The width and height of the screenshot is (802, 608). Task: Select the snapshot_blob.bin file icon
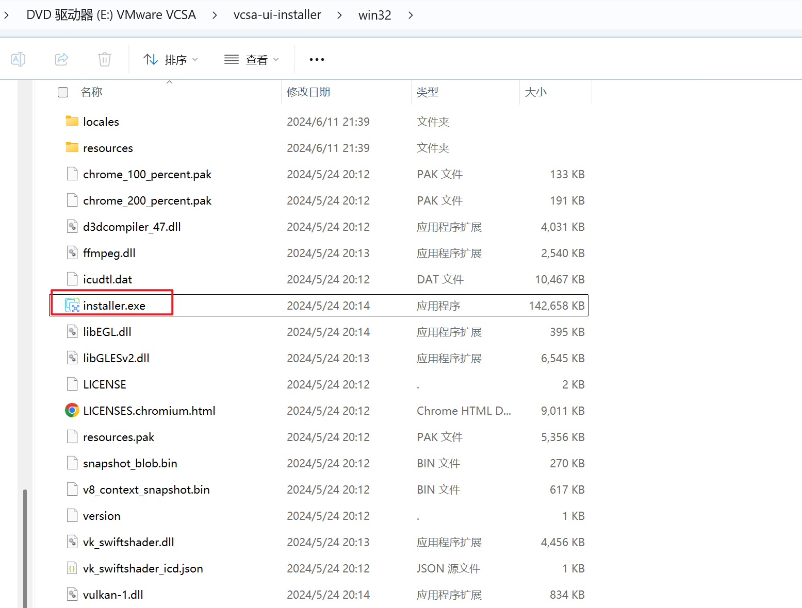pyautogui.click(x=72, y=463)
